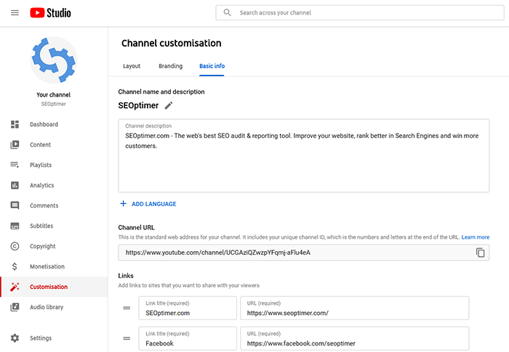Click the Playlists list icon

pyautogui.click(x=15, y=165)
